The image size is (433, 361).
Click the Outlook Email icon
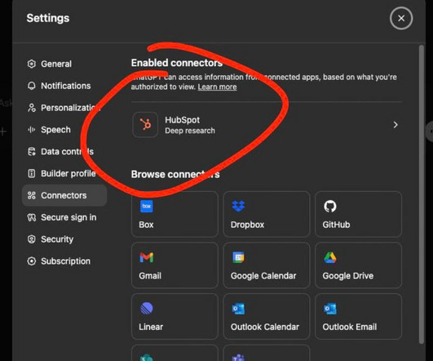coord(330,309)
